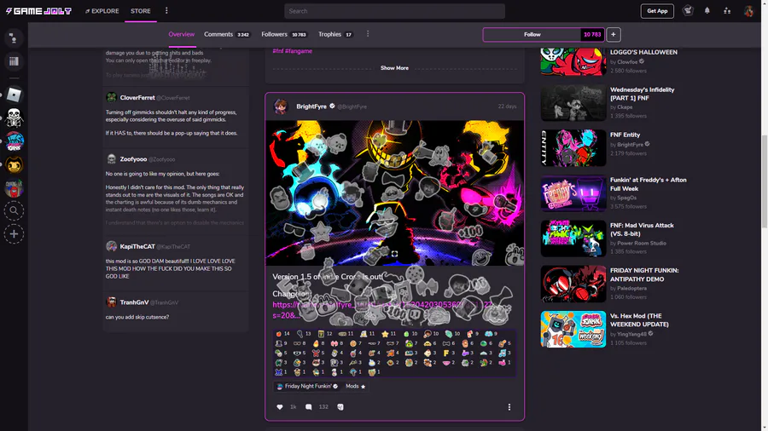
Task: Click in the Search field
Action: coord(394,11)
